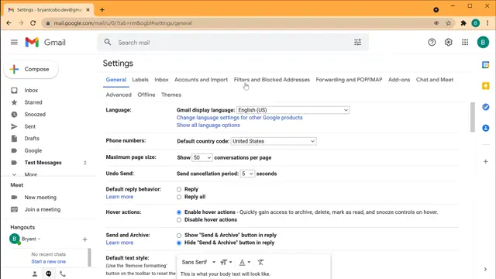Screen dimensions: 496x279
Task: Switch to Hangouts contacts icon
Action: coord(35,274)
